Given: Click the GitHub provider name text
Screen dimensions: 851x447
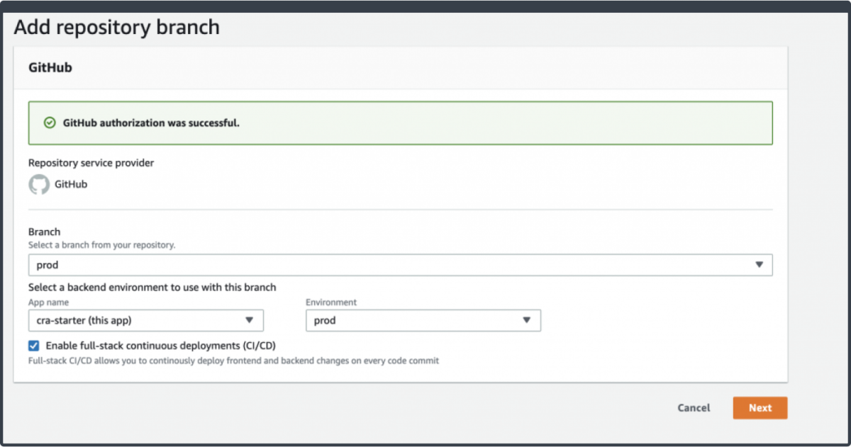Looking at the screenshot, I should pyautogui.click(x=71, y=184).
